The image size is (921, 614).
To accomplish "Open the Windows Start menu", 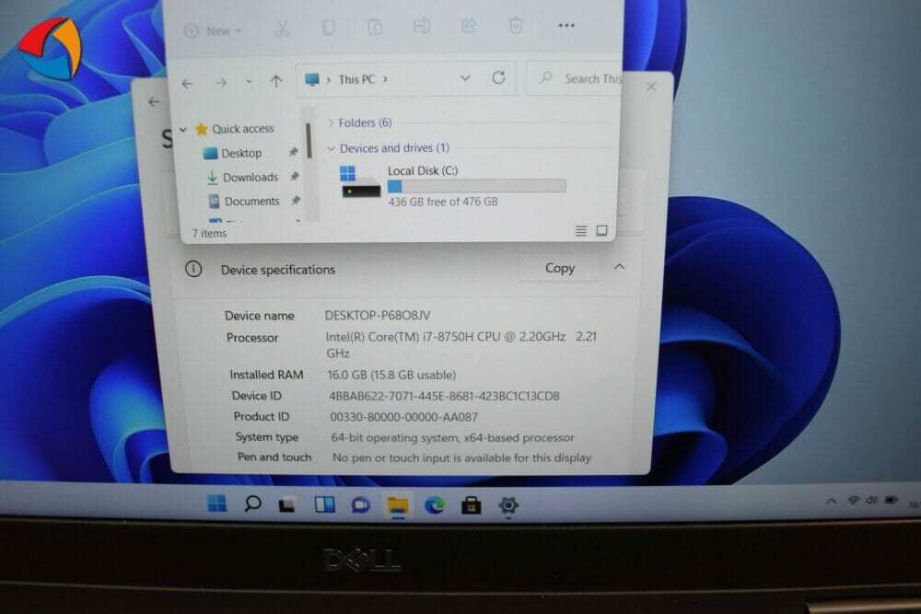I will (x=216, y=504).
